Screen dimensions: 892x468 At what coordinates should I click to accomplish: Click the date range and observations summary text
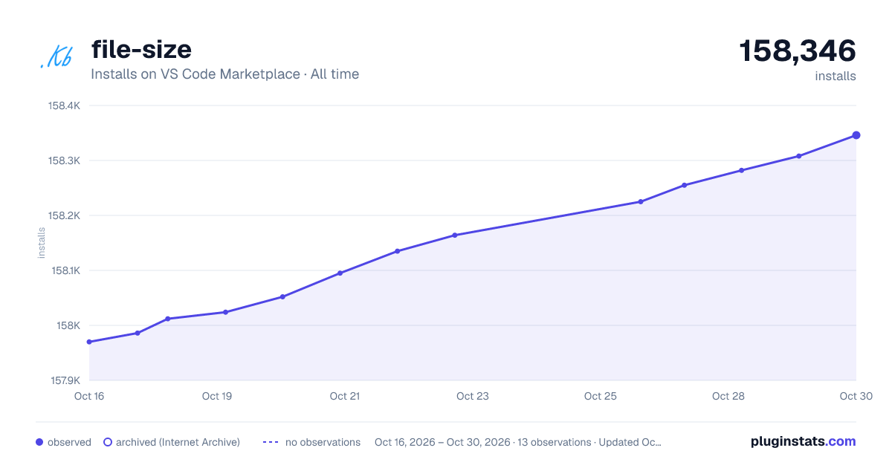pos(518,442)
